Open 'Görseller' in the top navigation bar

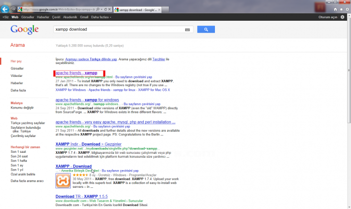click(x=27, y=17)
